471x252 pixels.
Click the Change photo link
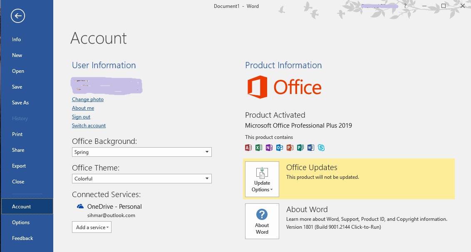(88, 99)
